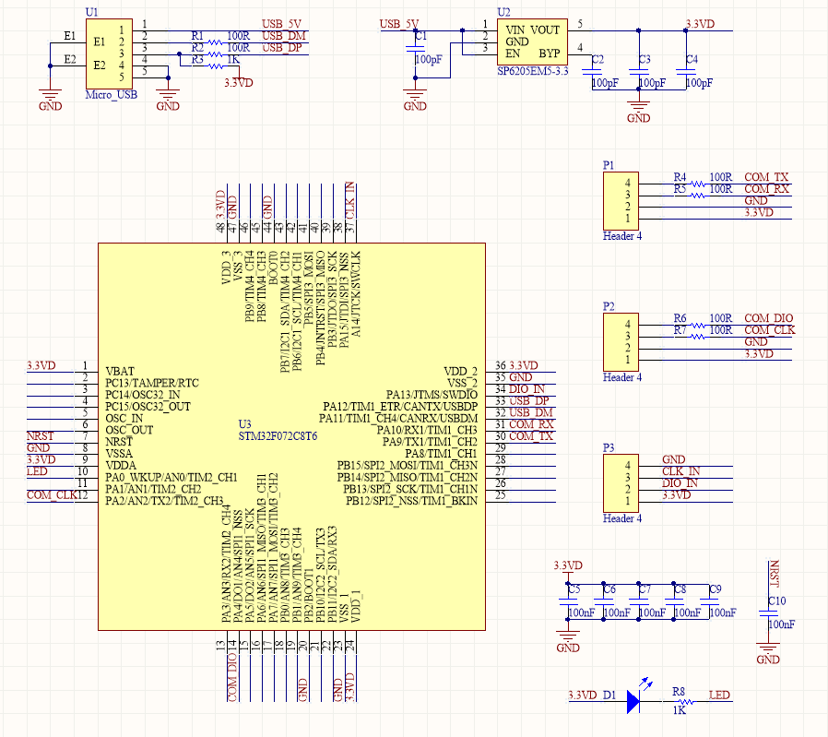Click the PC13/TAMPER/RTC pin name
This screenshot has height=737, width=828.
(x=152, y=383)
